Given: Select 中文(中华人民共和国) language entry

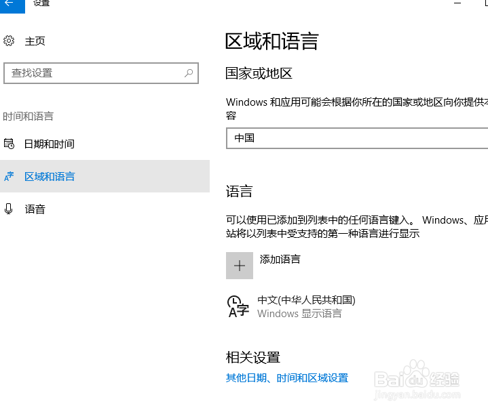Looking at the screenshot, I should [x=306, y=300].
